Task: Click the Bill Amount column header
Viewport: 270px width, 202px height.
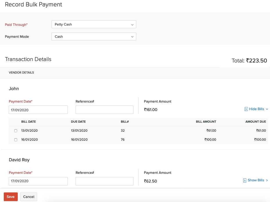Action: pos(206,121)
